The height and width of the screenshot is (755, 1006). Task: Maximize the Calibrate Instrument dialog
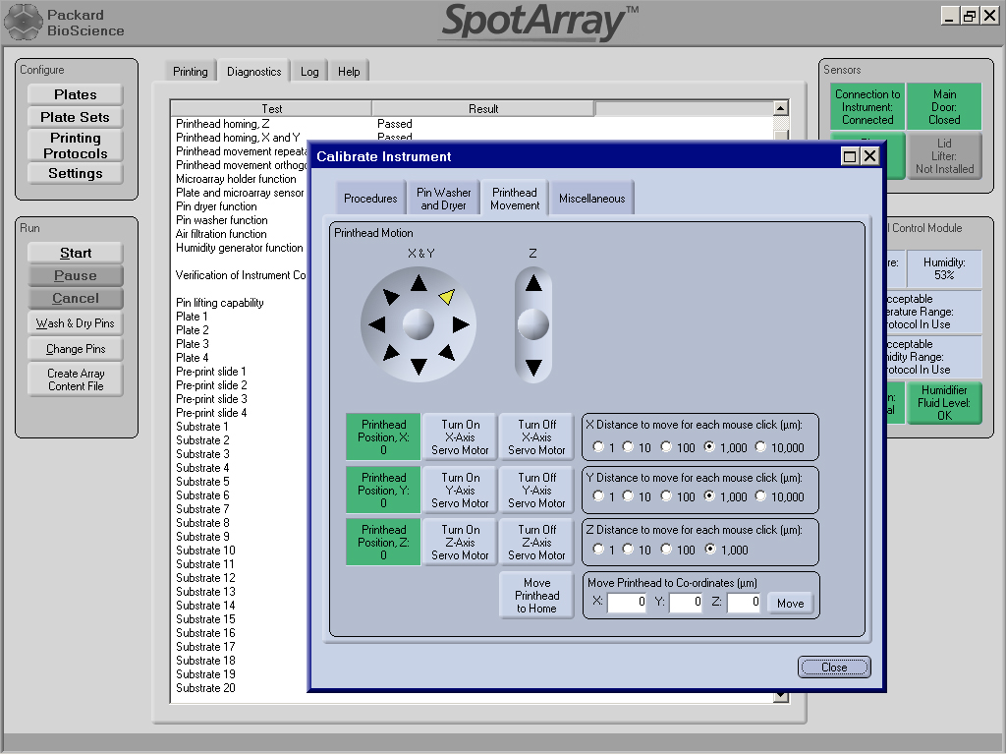[x=850, y=156]
